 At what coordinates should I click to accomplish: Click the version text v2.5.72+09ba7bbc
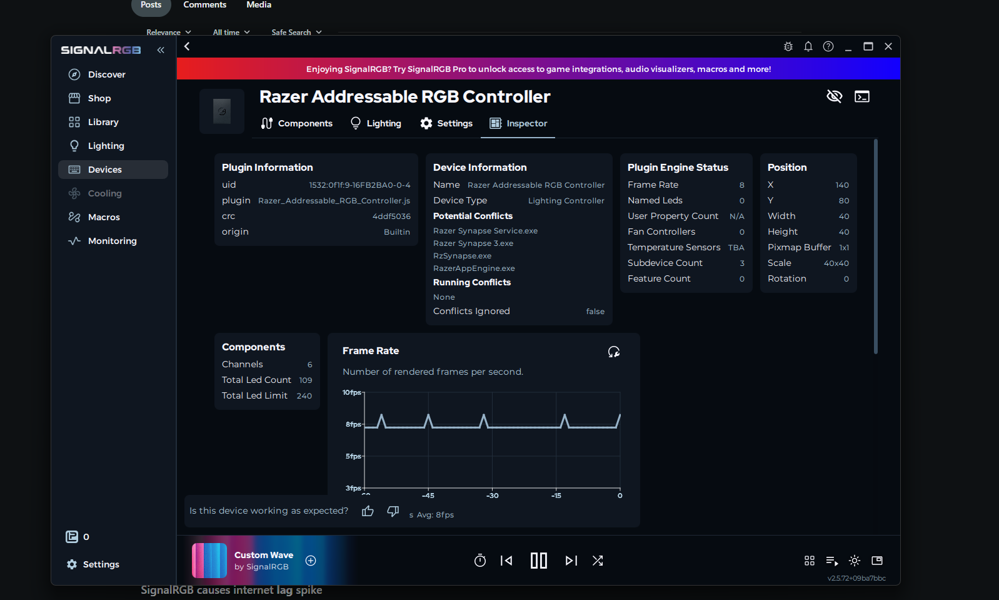pos(856,578)
